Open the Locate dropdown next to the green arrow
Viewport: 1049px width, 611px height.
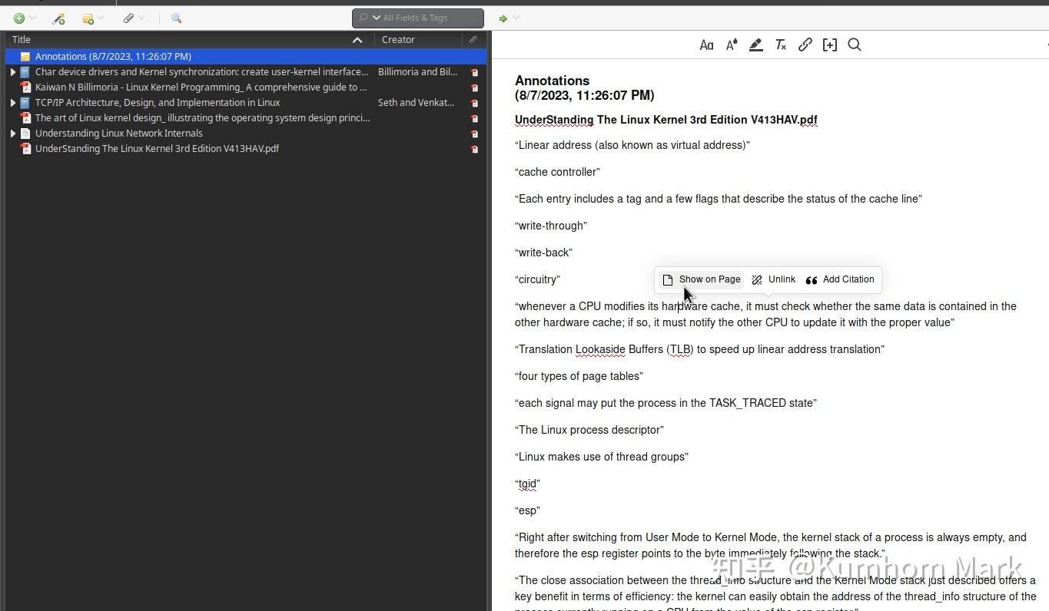[x=513, y=18]
